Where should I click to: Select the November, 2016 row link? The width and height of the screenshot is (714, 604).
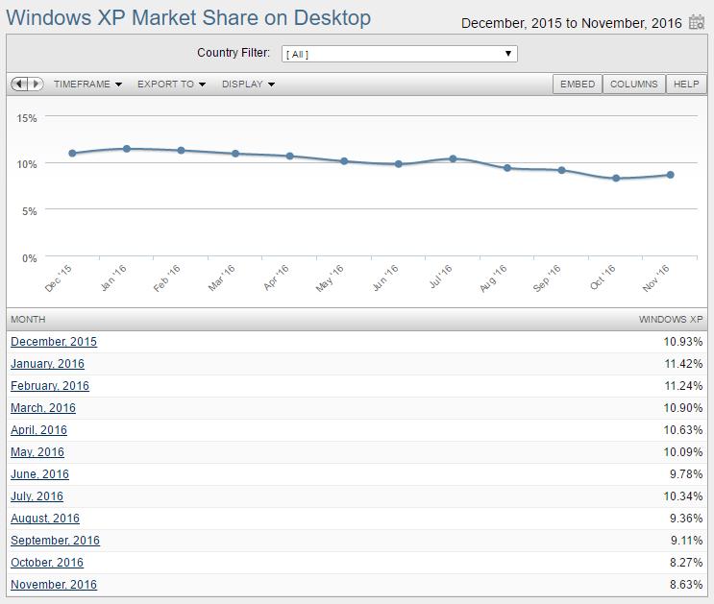pyautogui.click(x=54, y=585)
